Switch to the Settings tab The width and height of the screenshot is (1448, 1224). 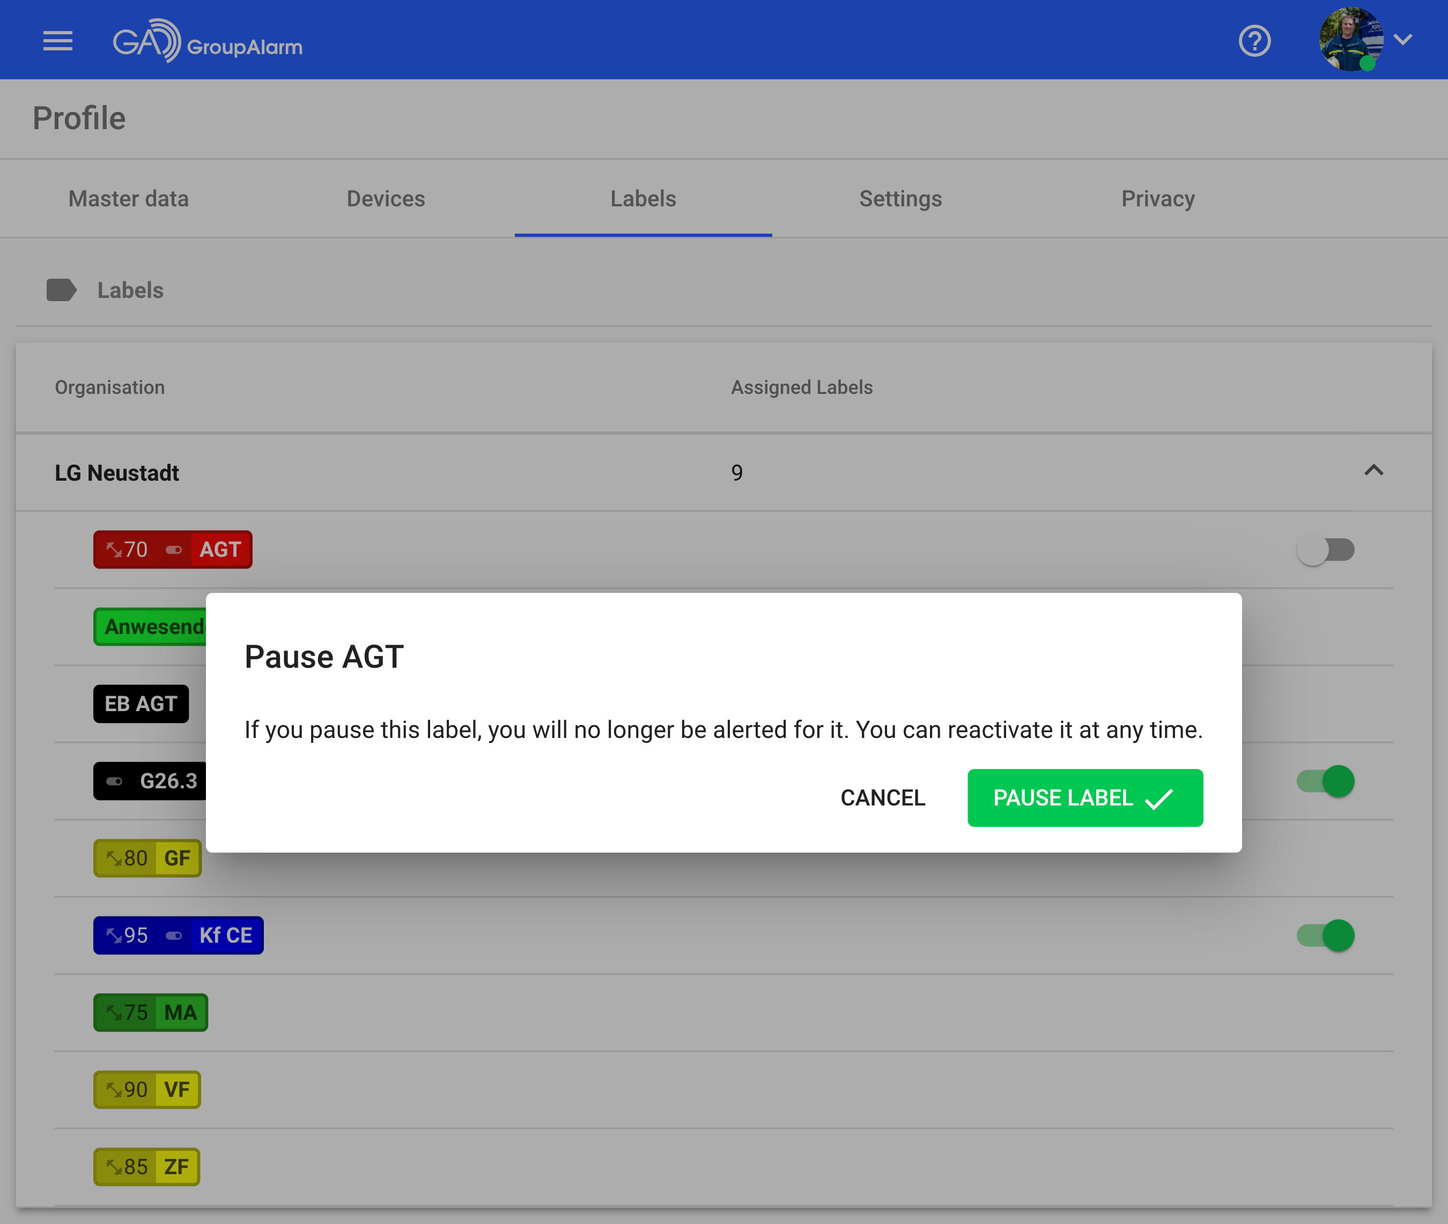click(900, 199)
